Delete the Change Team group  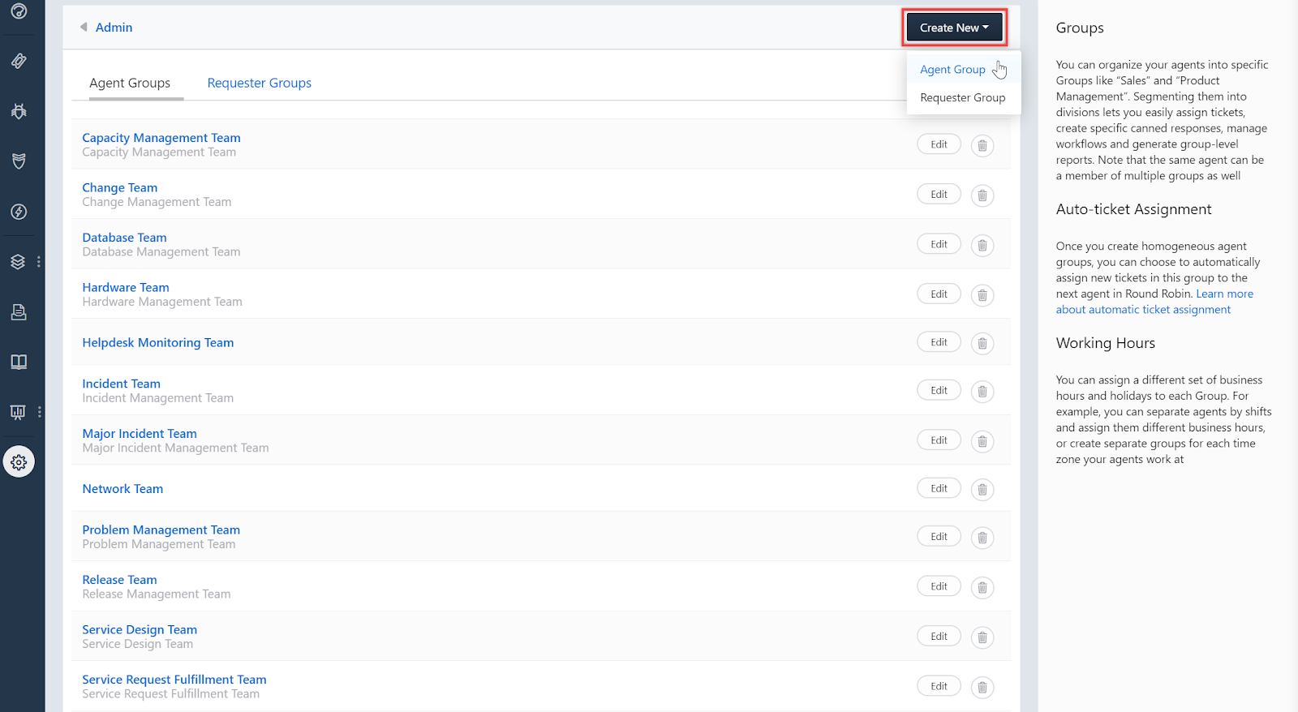coord(982,195)
